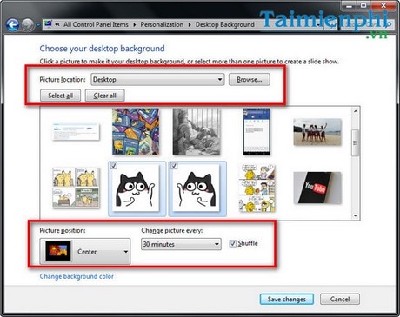This screenshot has height=317, width=400.
Task: Click the Browse... button
Action: pos(250,80)
